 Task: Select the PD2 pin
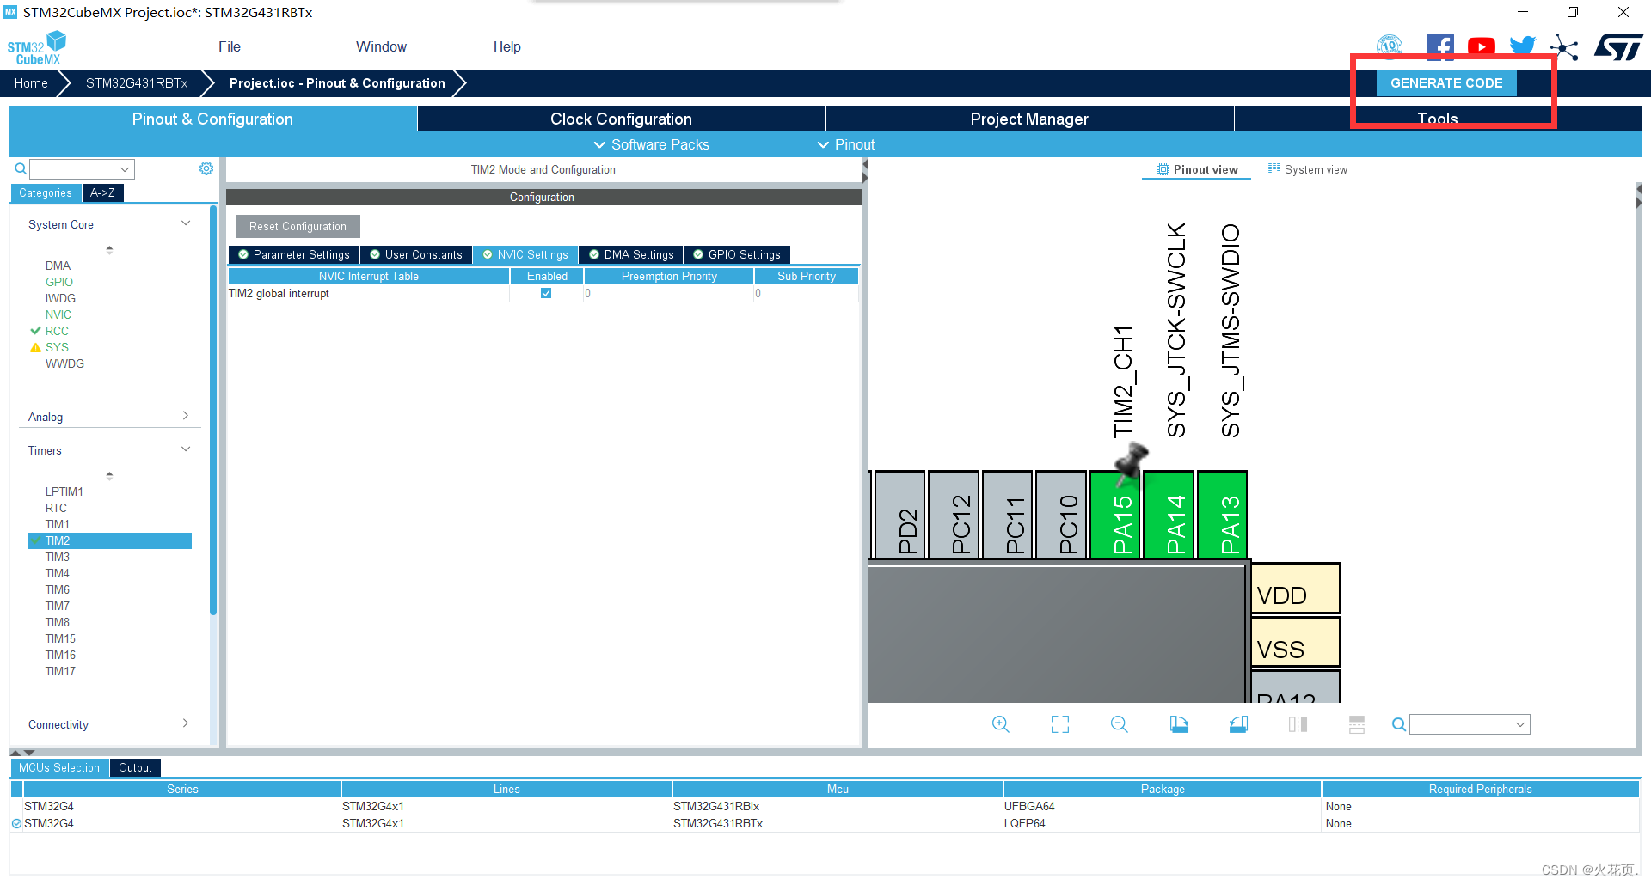point(899,515)
